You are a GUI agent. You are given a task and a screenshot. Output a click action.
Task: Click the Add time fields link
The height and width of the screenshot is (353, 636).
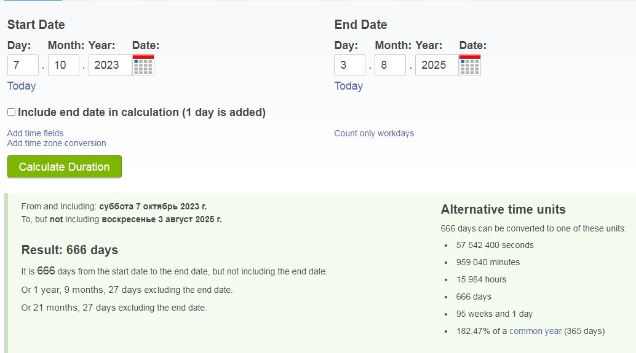pos(35,133)
